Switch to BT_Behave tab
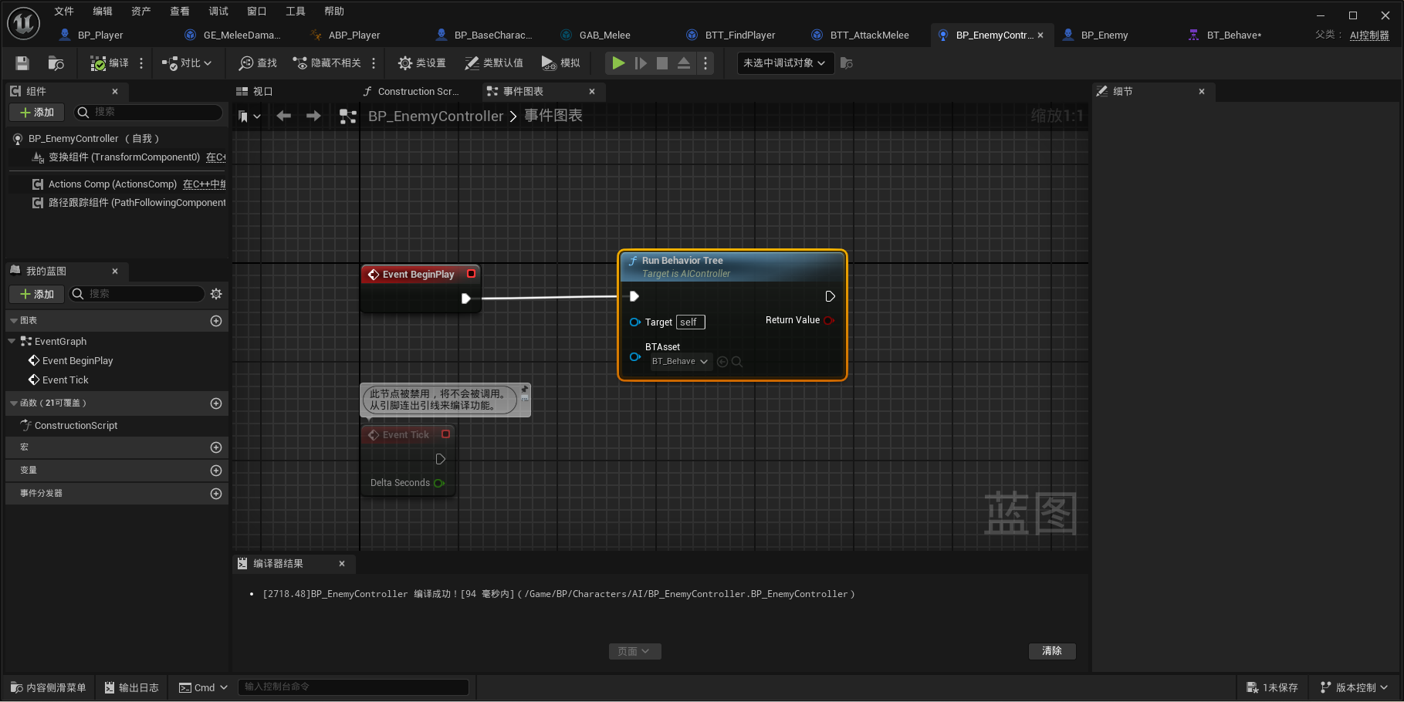Screen dimensions: 1404x702 point(1233,35)
